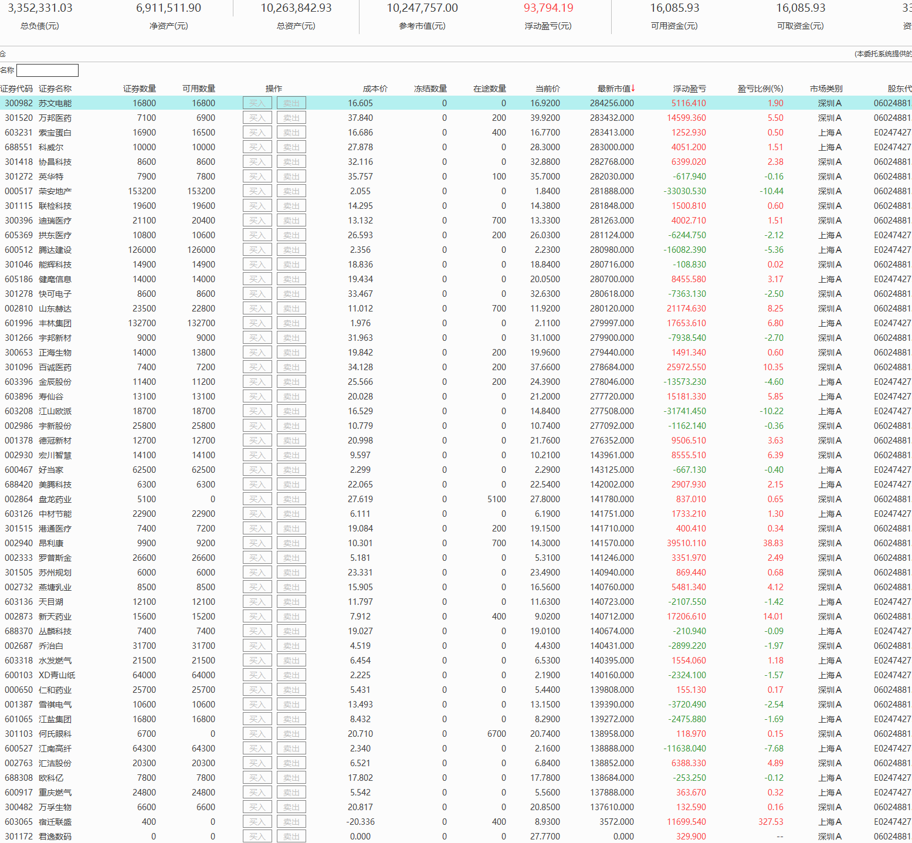
Task: Sort by the 浮动盈亏 column header
Action: tap(689, 89)
